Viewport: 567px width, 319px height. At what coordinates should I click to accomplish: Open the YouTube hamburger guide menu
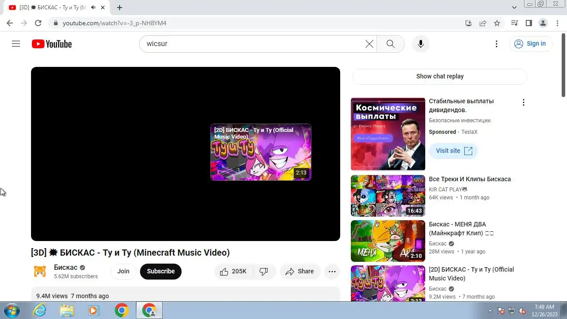pos(16,44)
